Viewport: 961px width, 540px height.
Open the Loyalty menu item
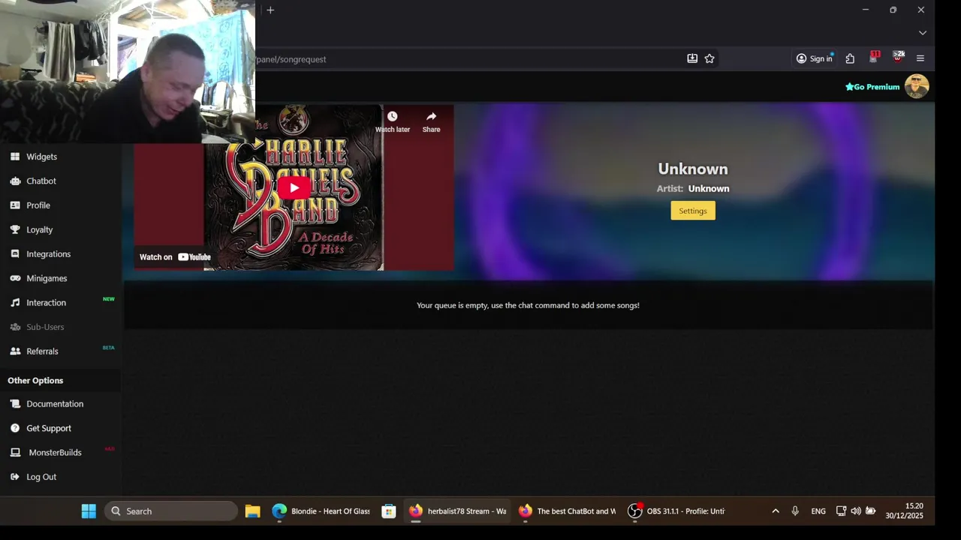tap(39, 229)
